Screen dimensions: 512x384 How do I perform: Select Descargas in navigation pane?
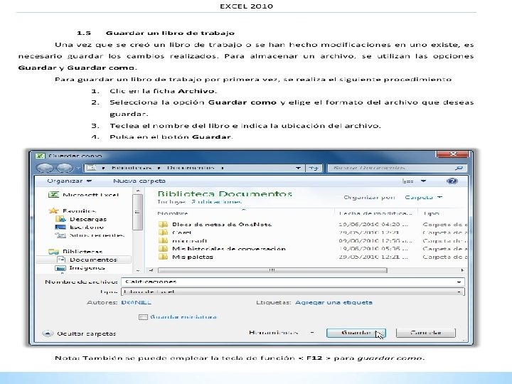81,219
